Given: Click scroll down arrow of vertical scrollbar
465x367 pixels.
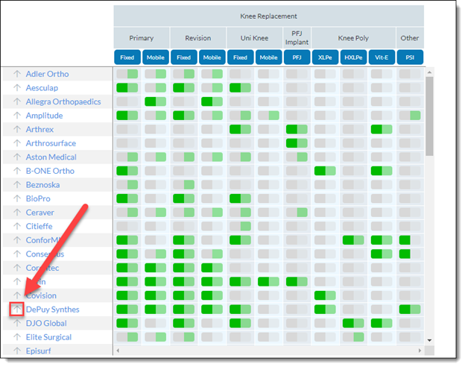Looking at the screenshot, I should click(429, 340).
